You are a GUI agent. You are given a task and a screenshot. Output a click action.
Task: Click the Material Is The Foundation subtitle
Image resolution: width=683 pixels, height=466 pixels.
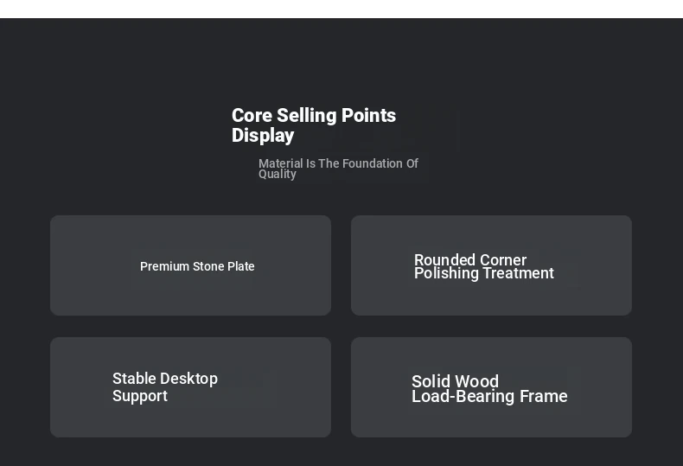tap(338, 169)
